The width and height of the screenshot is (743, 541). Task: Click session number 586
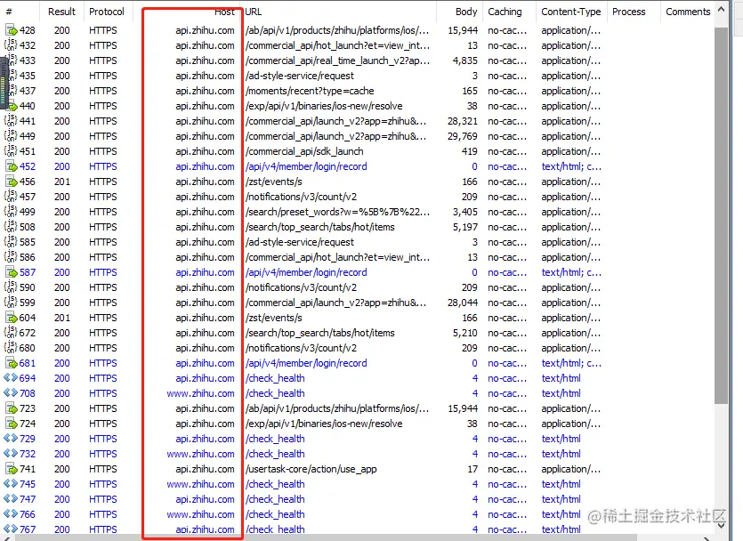click(27, 257)
